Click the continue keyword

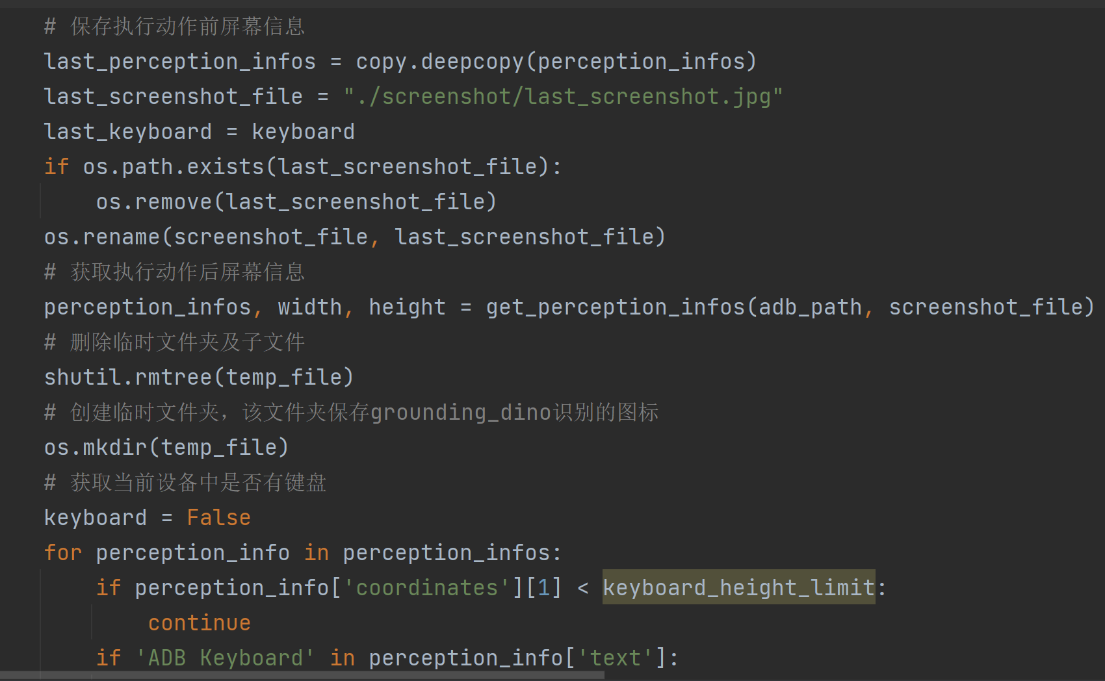point(199,623)
